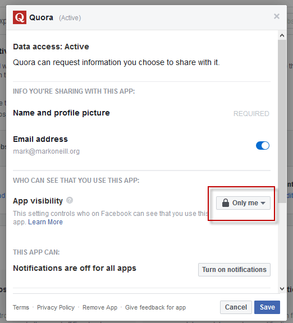Click Turn on notifications button
Image resolution: width=293 pixels, height=323 pixels.
click(x=234, y=270)
